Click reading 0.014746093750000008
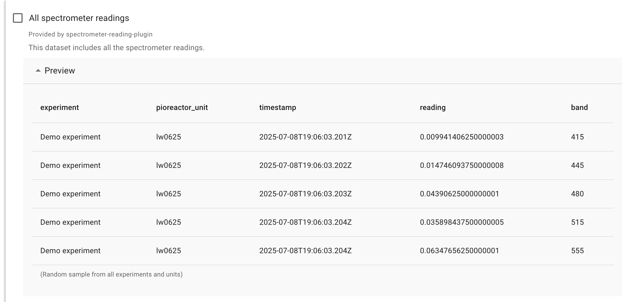Image resolution: width=626 pixels, height=302 pixels. (462, 165)
